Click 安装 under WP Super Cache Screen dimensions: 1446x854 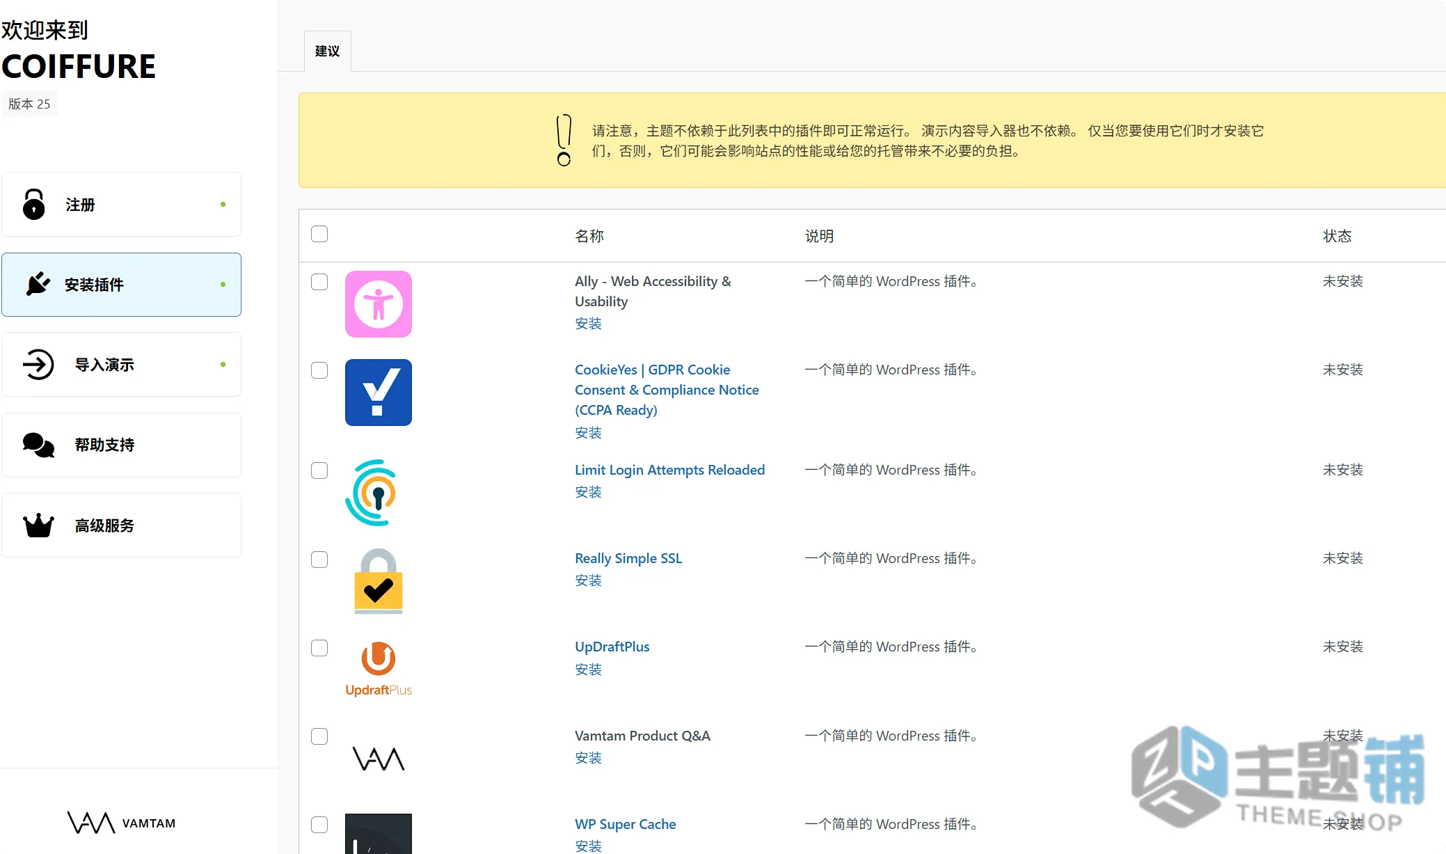588,846
